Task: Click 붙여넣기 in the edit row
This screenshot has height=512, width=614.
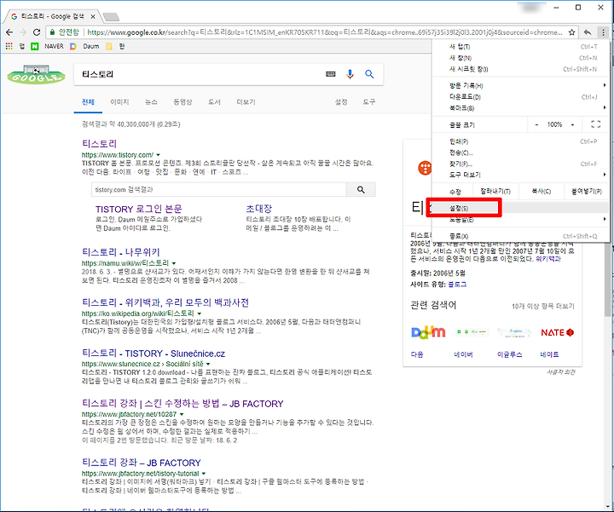Action: click(x=586, y=192)
